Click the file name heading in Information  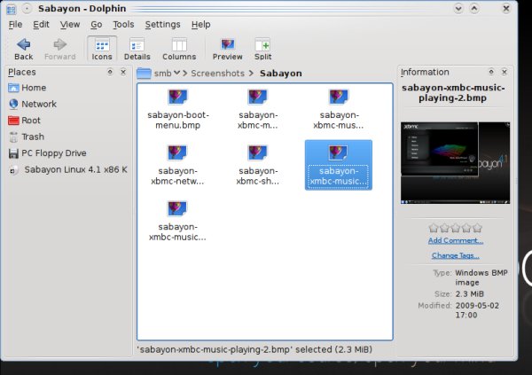tap(453, 93)
